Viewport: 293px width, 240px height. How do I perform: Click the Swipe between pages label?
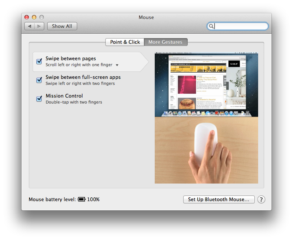point(71,58)
